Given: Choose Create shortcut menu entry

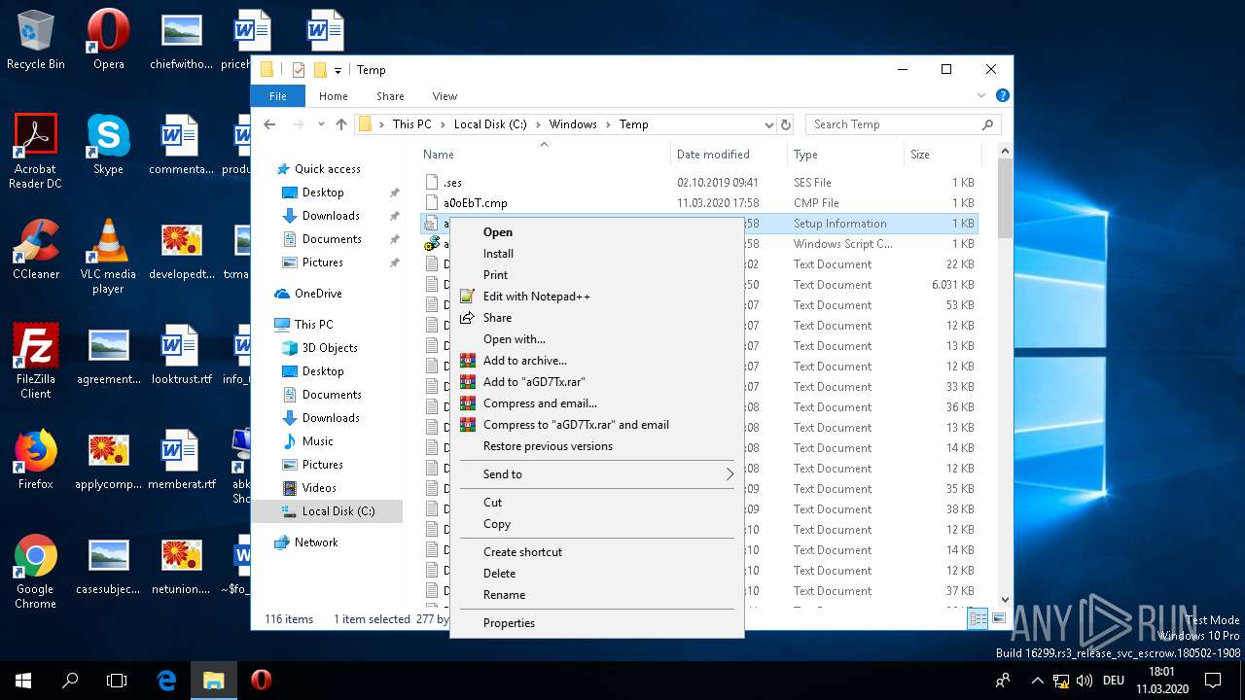Looking at the screenshot, I should point(596,552).
